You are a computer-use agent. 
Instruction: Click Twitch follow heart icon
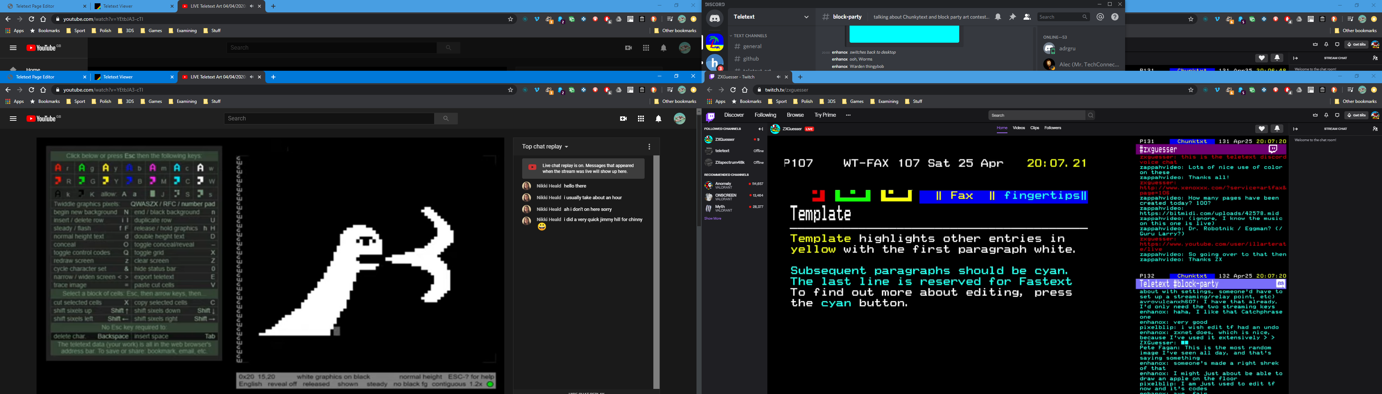[x=1261, y=129]
